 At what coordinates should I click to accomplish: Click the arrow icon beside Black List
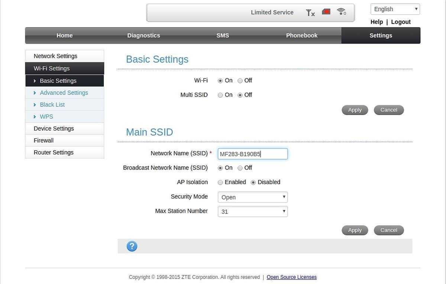[x=35, y=105]
